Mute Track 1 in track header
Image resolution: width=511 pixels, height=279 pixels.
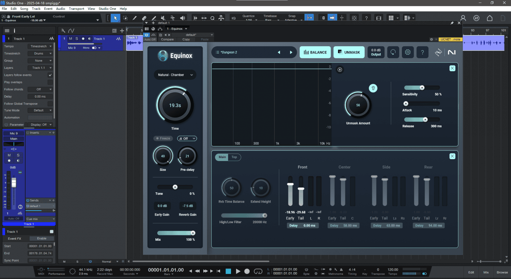pyautogui.click(x=70, y=39)
